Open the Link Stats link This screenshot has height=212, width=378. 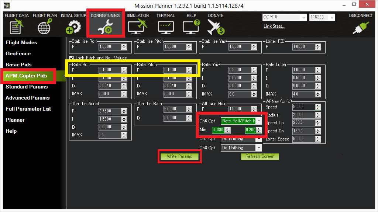point(274,26)
